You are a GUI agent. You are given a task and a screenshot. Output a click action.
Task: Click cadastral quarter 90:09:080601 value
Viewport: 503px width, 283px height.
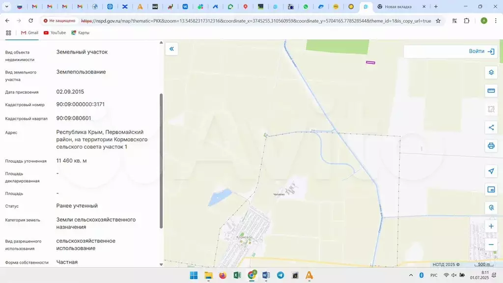point(74,118)
